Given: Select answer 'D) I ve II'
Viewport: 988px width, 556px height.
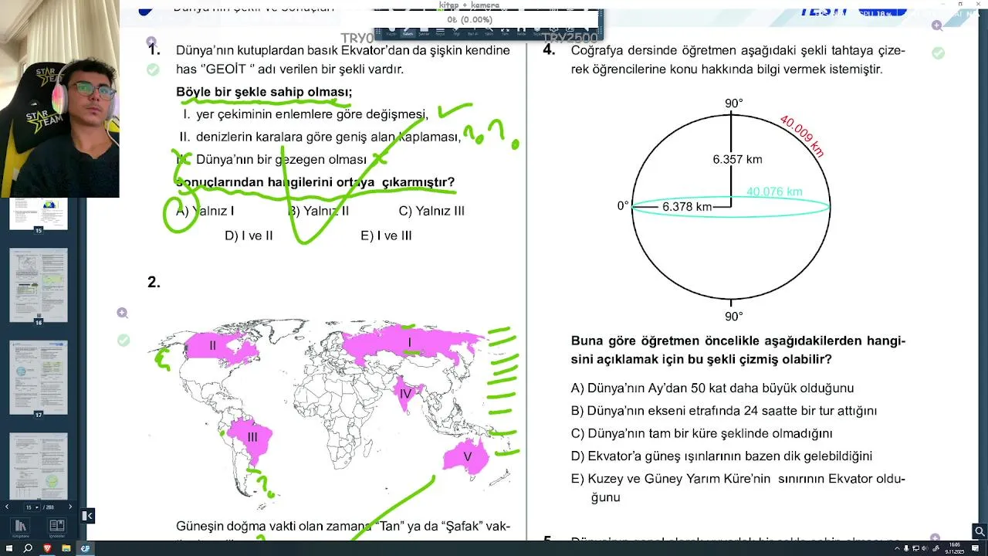Looking at the screenshot, I should 249,236.
